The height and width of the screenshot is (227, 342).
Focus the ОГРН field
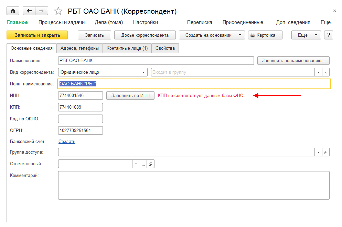[x=81, y=130]
